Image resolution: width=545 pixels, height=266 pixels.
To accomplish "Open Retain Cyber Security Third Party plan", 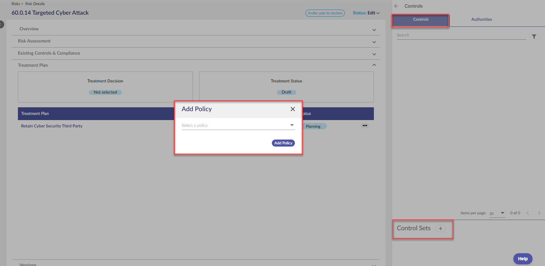I will 52,126.
